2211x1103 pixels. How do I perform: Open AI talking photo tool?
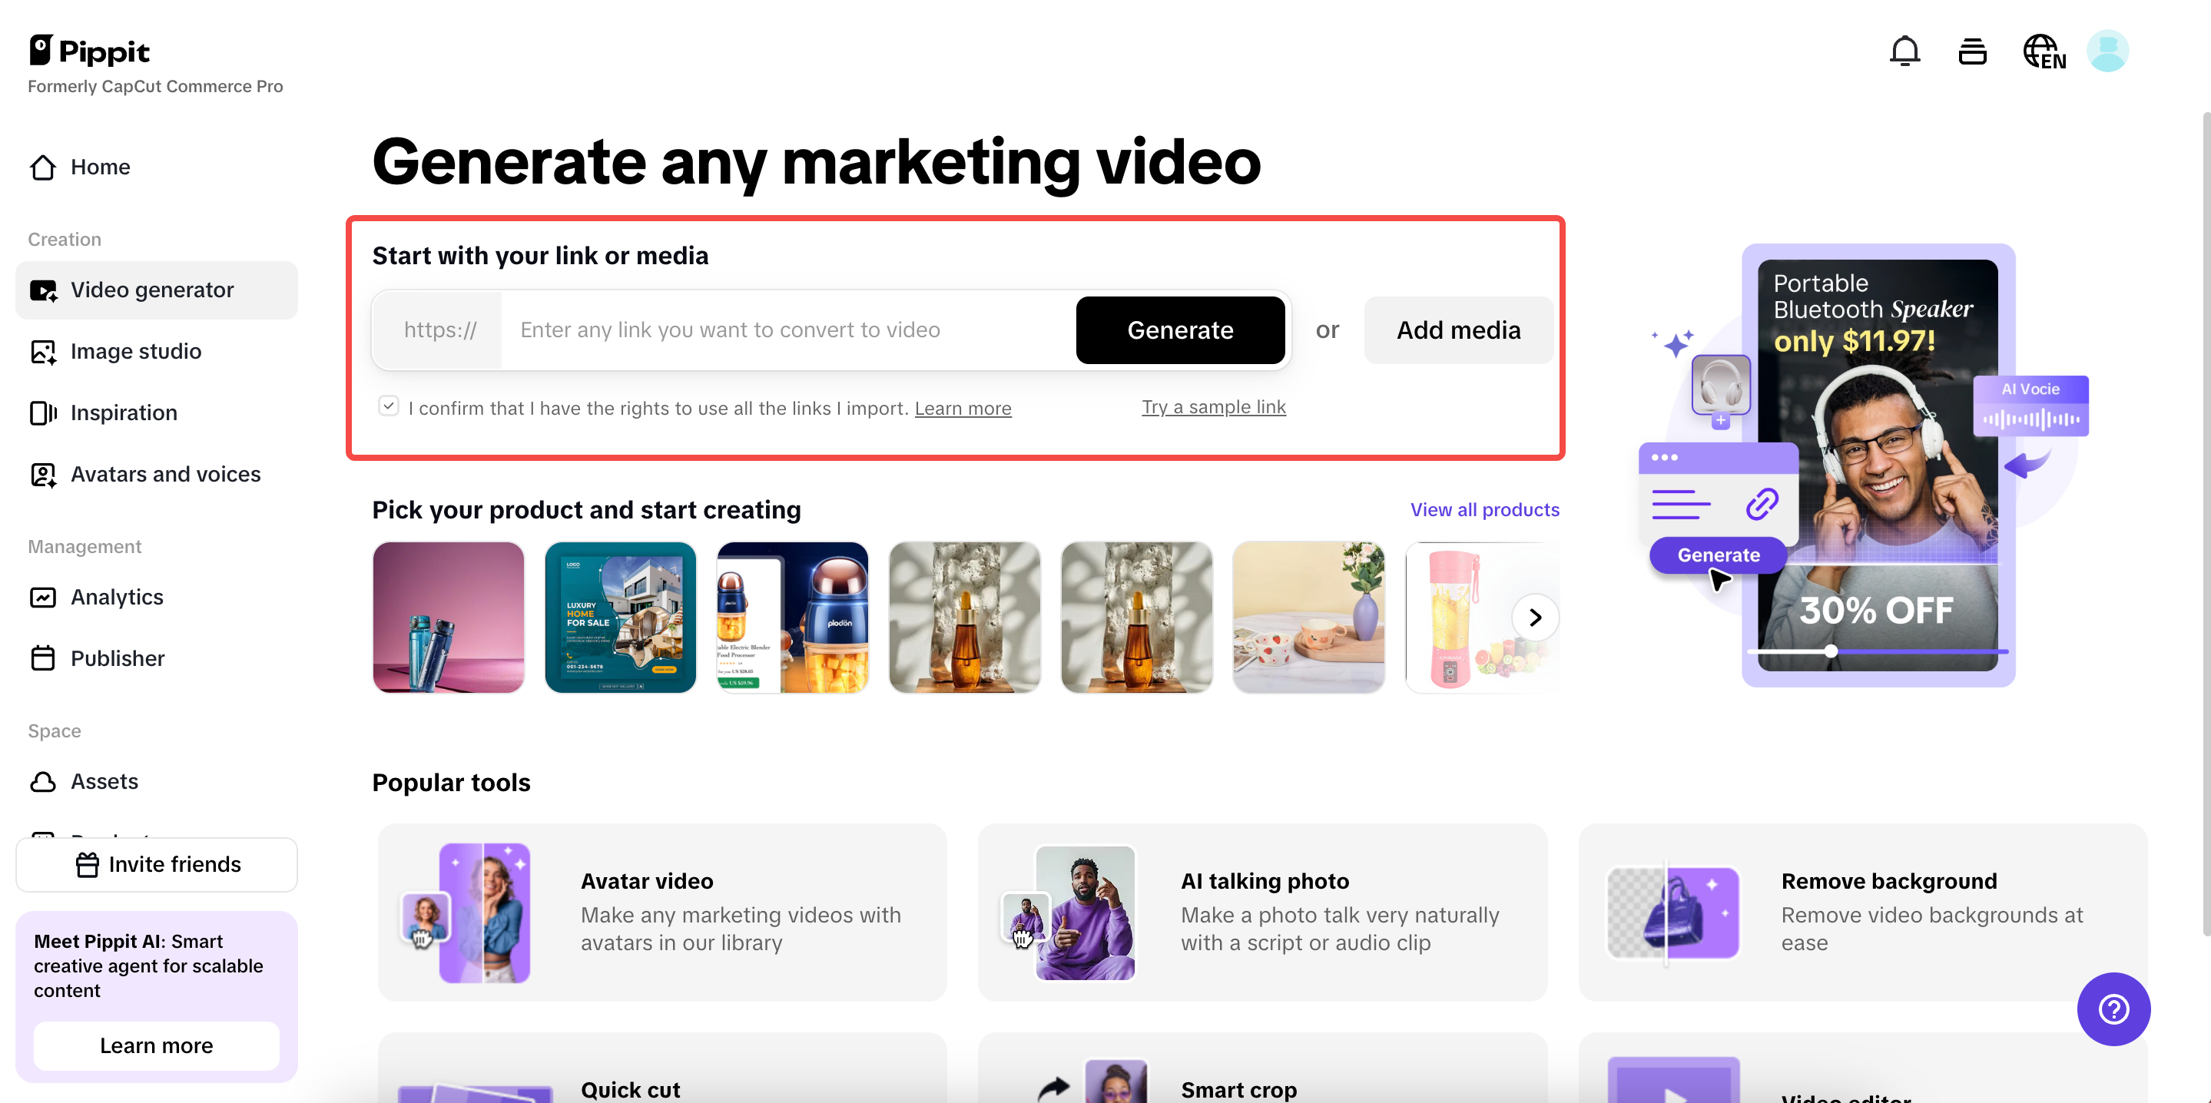[x=1262, y=913]
